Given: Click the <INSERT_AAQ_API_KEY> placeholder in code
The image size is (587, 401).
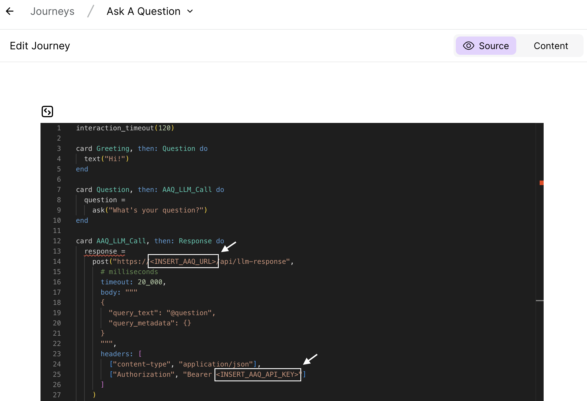Looking at the screenshot, I should click(258, 374).
